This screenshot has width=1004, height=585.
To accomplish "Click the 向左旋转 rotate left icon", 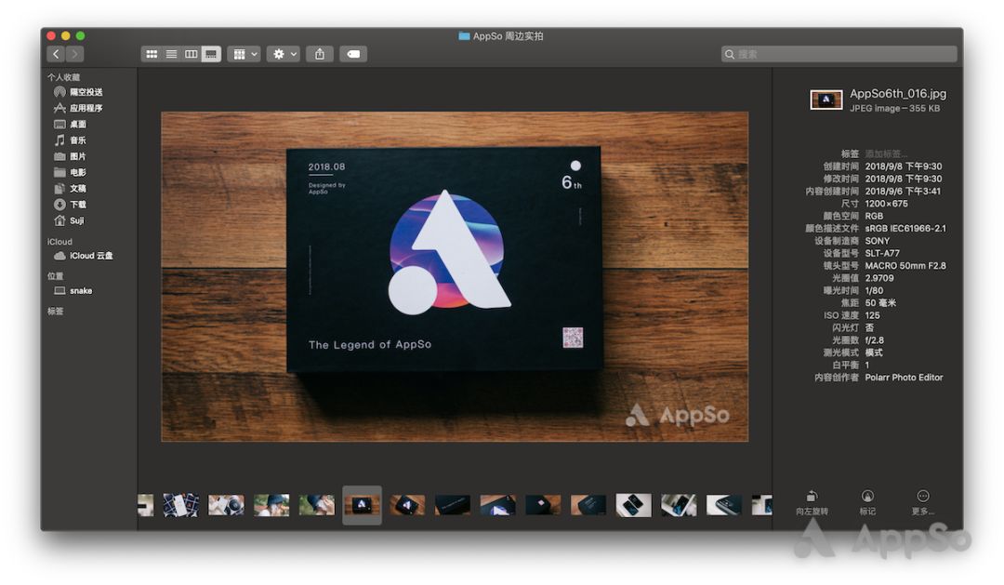I will [812, 497].
